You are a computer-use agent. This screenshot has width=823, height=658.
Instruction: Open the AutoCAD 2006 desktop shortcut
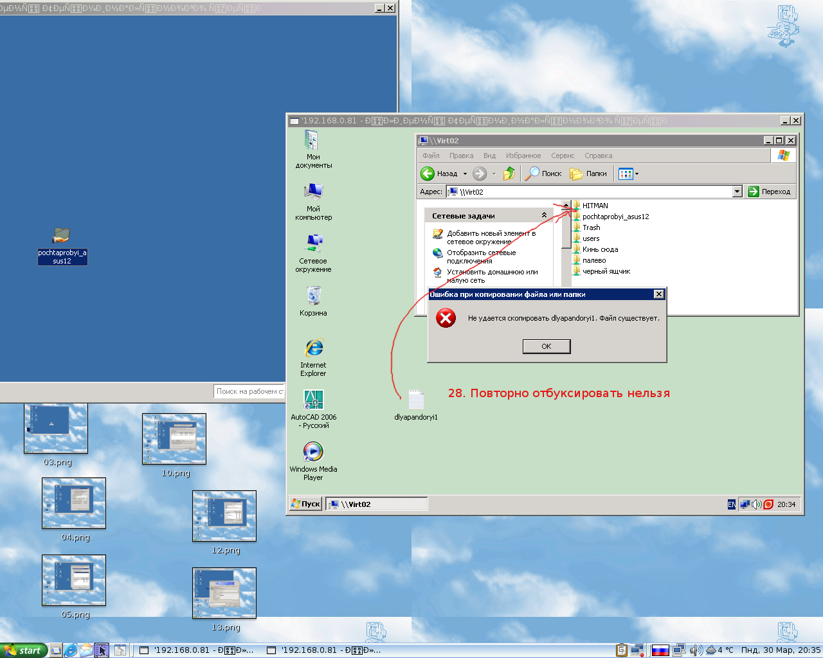313,401
